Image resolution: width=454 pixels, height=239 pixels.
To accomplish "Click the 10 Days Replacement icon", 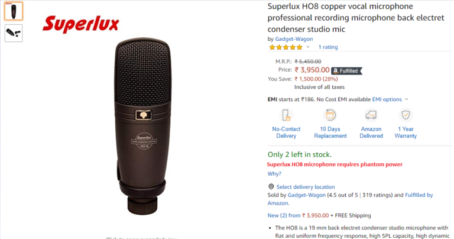I will 330,115.
